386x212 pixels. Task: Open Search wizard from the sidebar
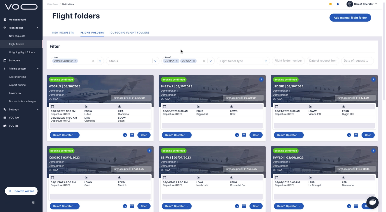click(x=21, y=191)
